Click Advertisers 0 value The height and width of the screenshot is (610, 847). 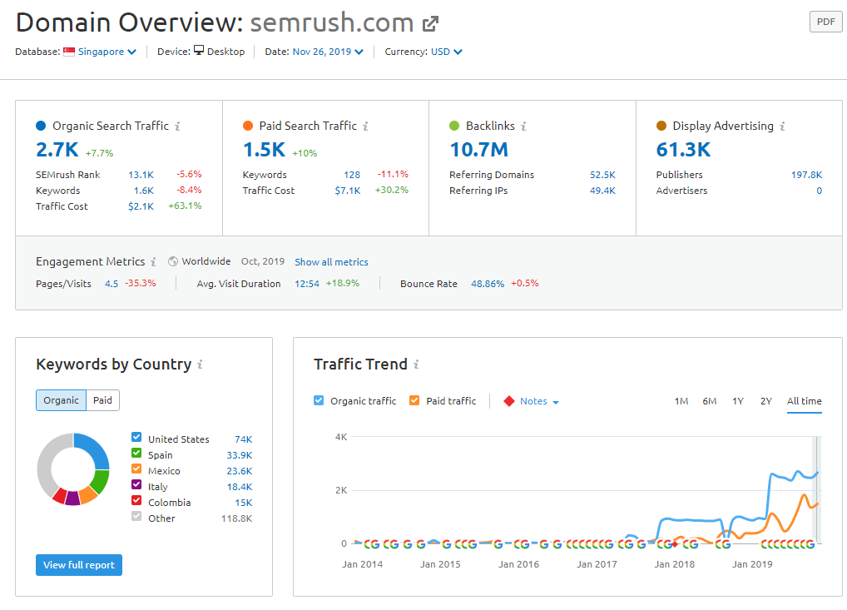click(x=819, y=191)
